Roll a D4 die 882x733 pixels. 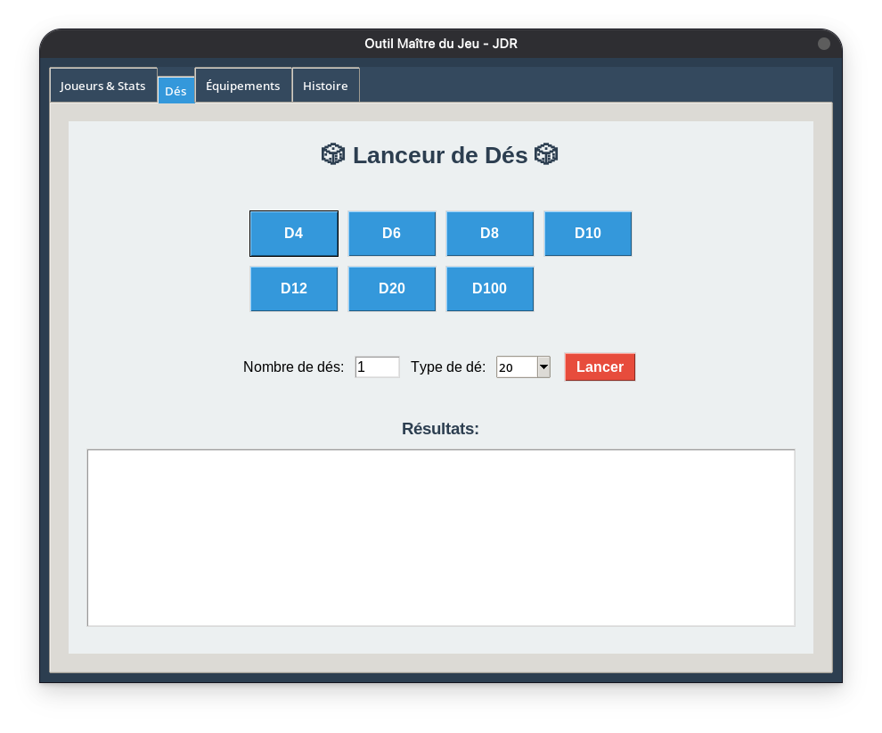[x=294, y=234]
